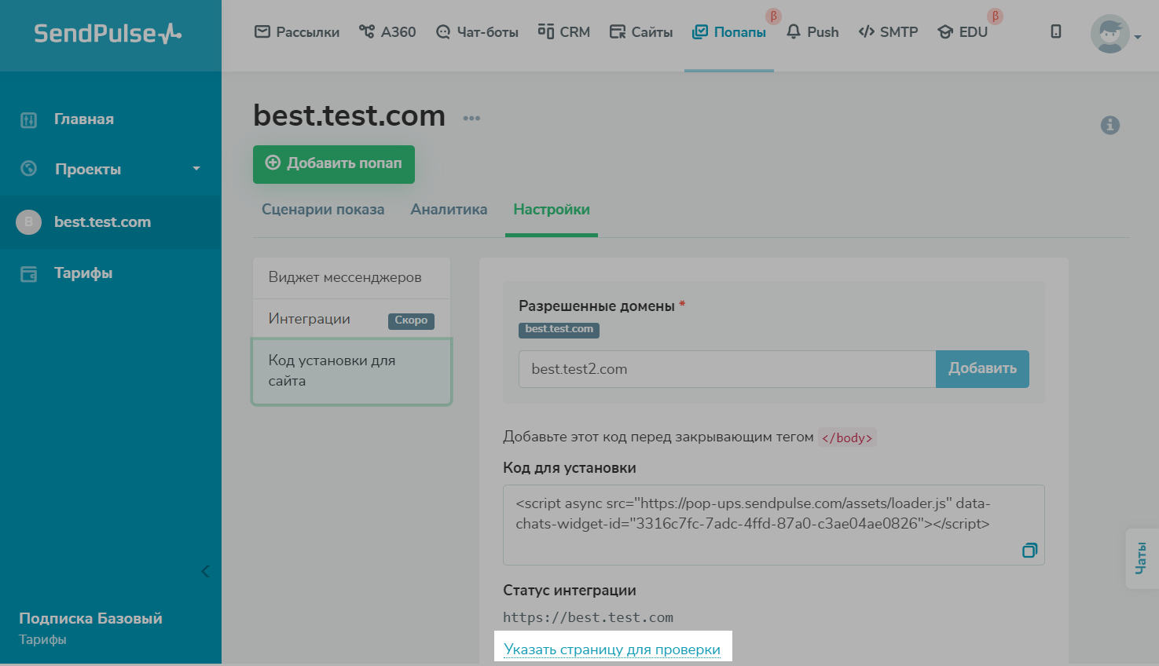
Task: Open Тарифы in the sidebar
Action: pos(83,273)
